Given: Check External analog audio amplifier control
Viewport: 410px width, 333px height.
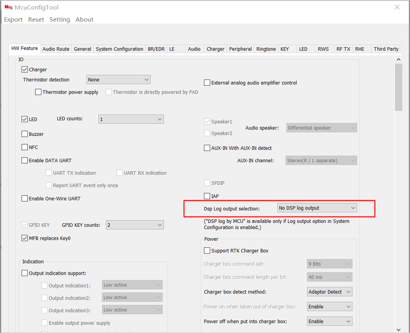Looking at the screenshot, I should coord(207,82).
